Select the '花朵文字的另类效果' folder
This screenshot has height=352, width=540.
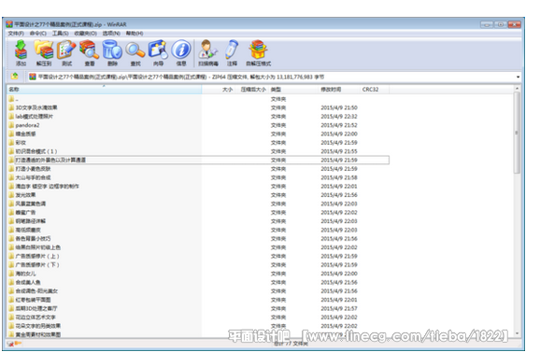198,326
